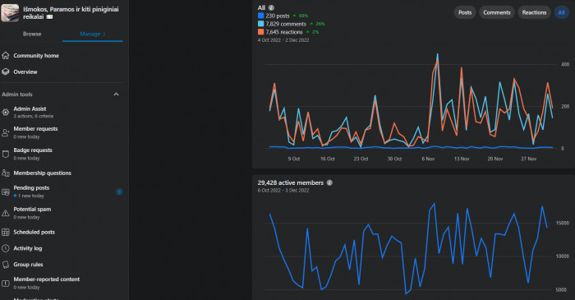This screenshot has height=300, width=575.
Task: Collapse the Admin tools section
Action: click(x=117, y=95)
